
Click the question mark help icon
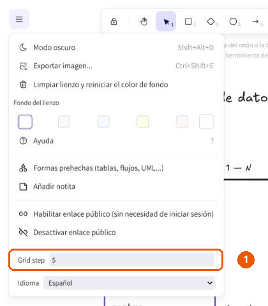pos(23,141)
